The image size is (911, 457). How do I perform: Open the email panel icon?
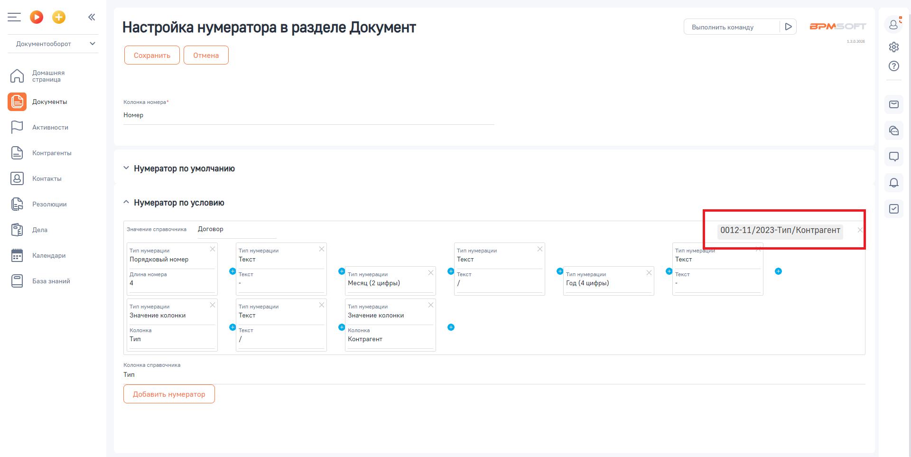[x=894, y=104]
